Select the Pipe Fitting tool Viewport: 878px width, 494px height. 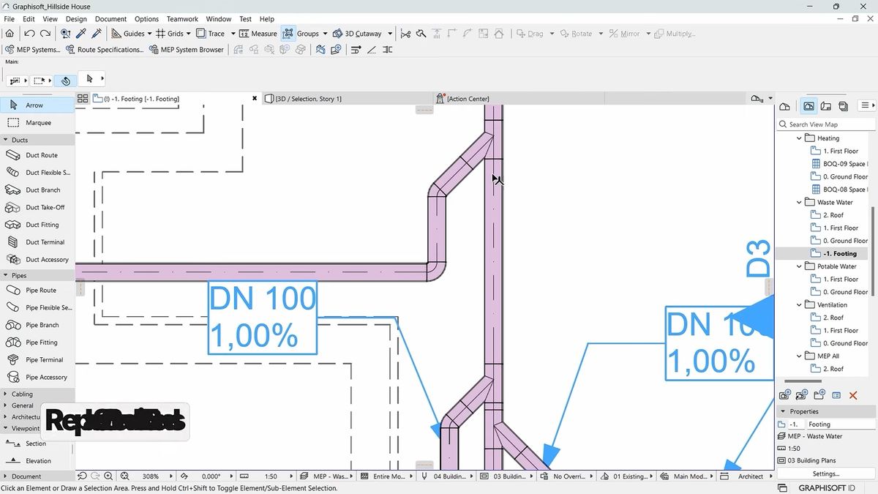coord(42,342)
